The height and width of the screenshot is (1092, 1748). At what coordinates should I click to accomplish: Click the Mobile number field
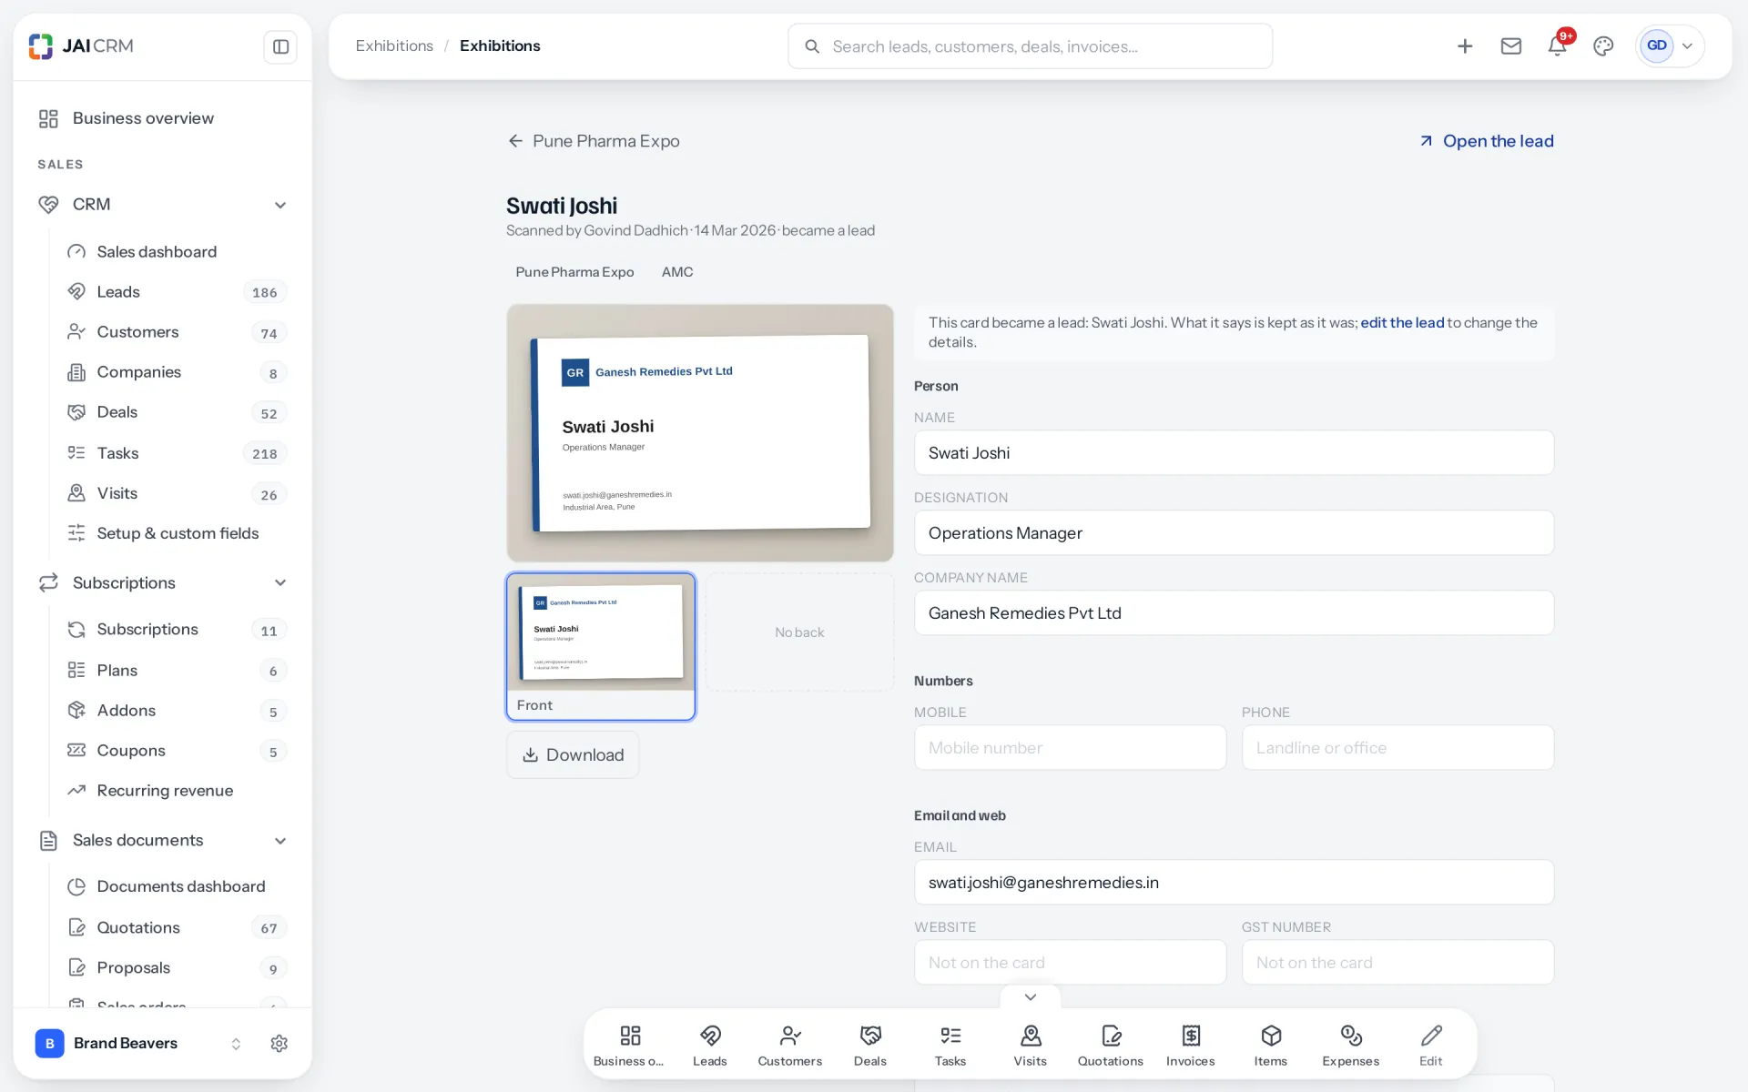click(1070, 748)
